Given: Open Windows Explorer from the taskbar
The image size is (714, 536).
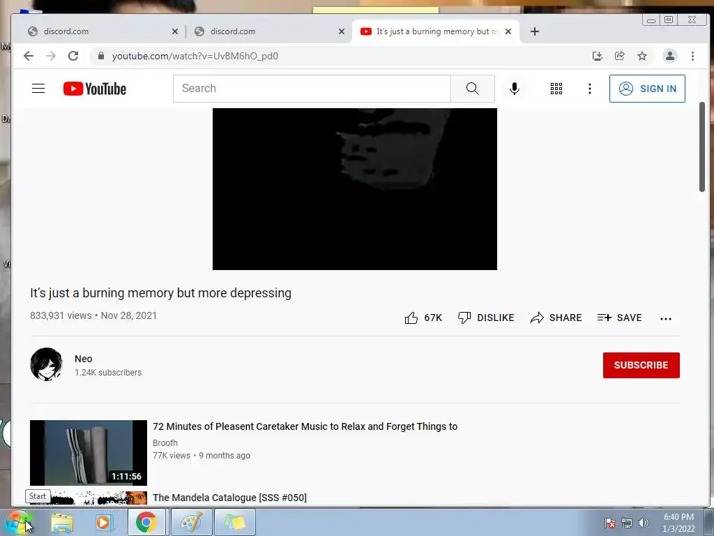Looking at the screenshot, I should [62, 523].
